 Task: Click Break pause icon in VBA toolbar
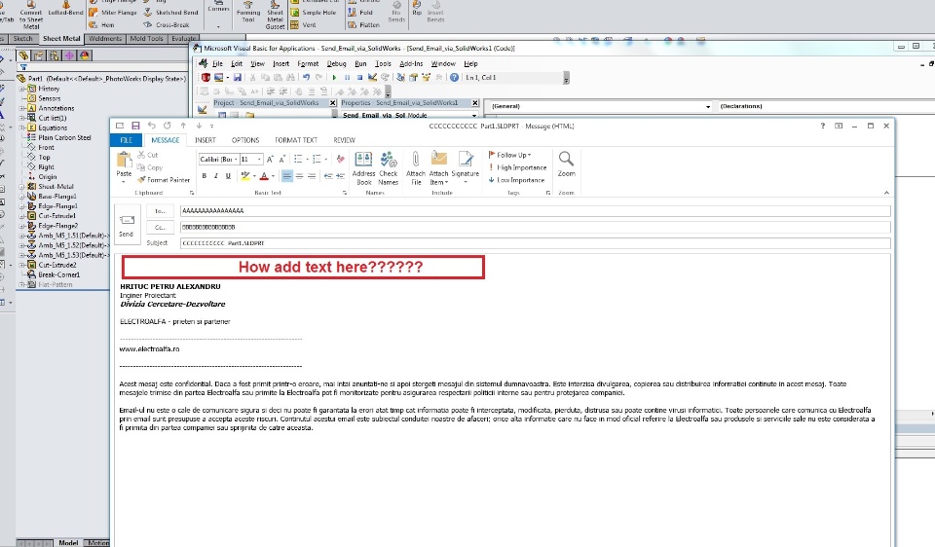347,78
